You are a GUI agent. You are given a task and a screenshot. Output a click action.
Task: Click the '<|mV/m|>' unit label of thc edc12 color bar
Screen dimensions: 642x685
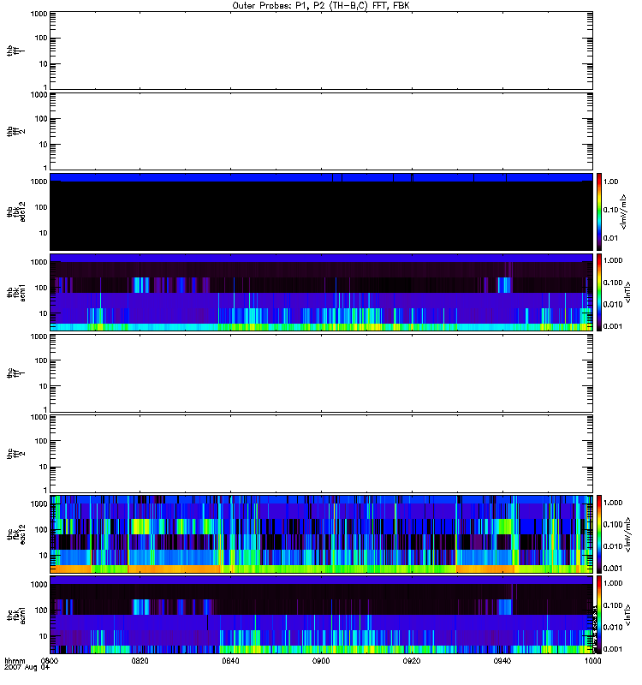[628, 533]
